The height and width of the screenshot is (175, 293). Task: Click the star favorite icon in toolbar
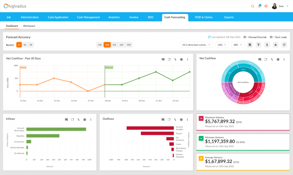(276, 44)
